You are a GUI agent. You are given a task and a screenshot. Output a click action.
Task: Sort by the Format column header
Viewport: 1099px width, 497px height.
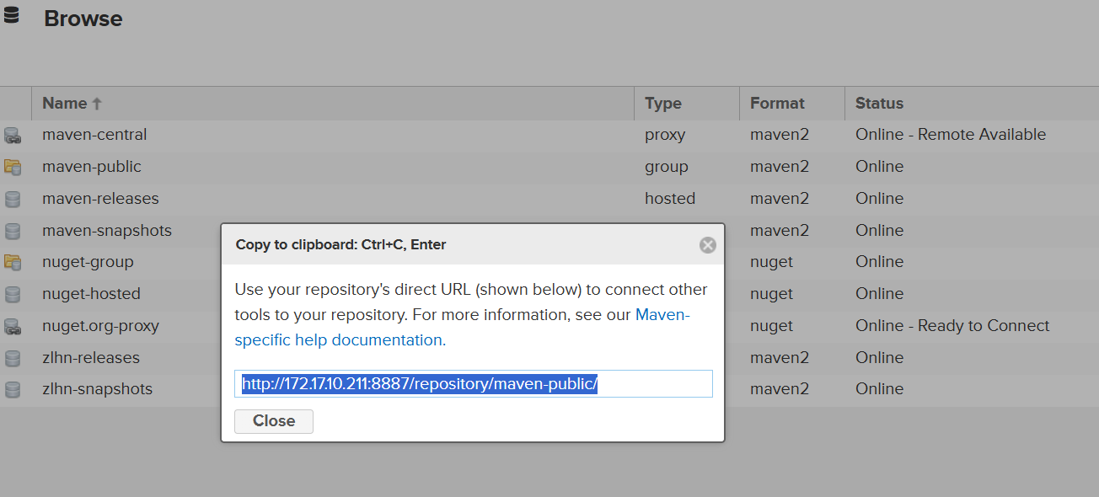coord(777,104)
